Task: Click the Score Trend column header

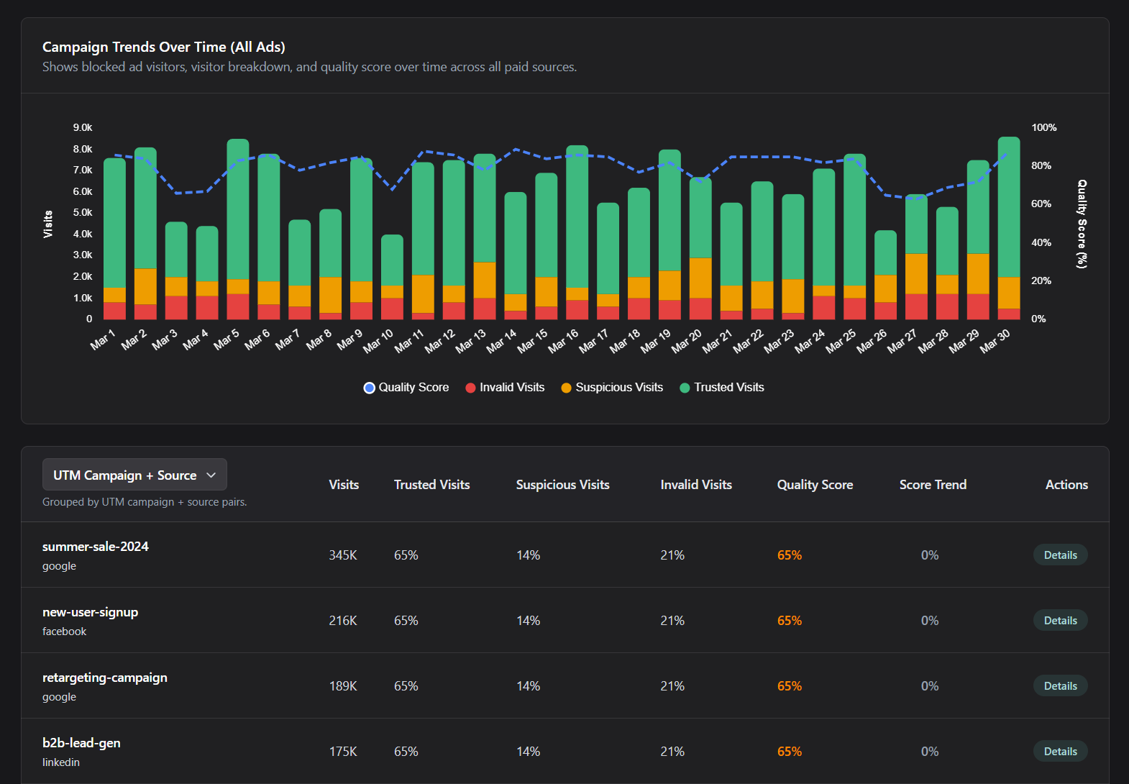Action: pyautogui.click(x=933, y=485)
